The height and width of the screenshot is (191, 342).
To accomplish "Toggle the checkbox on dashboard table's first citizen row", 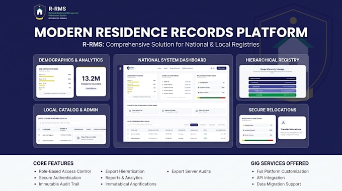I will [128, 134].
